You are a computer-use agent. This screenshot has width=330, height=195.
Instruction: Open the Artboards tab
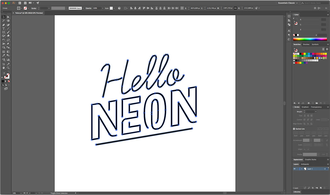[305, 164]
